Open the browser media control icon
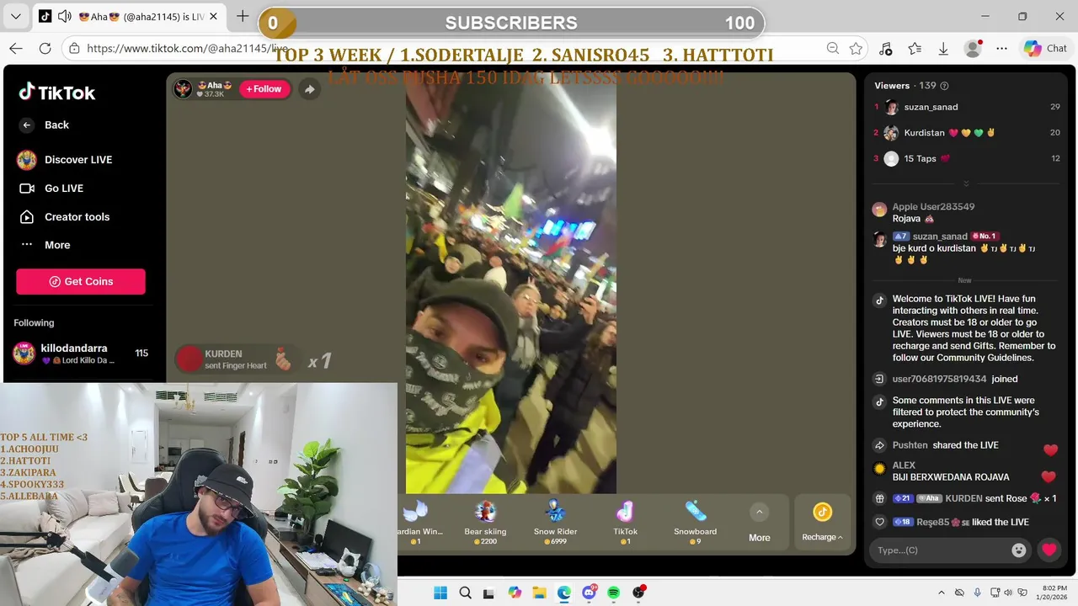The image size is (1078, 606). tap(885, 49)
